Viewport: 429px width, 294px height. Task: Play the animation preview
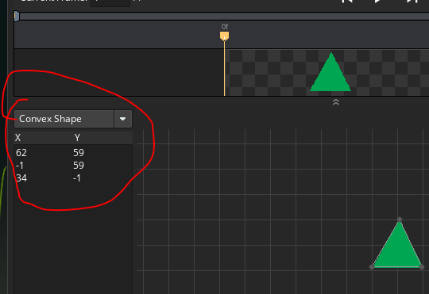point(377,2)
